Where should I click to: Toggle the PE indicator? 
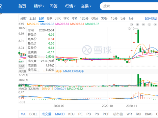click(x=80, y=114)
